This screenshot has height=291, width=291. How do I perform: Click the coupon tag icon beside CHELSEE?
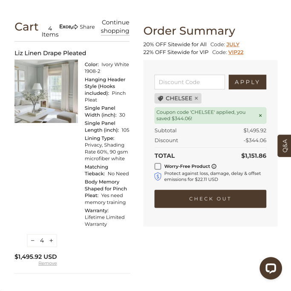click(160, 98)
